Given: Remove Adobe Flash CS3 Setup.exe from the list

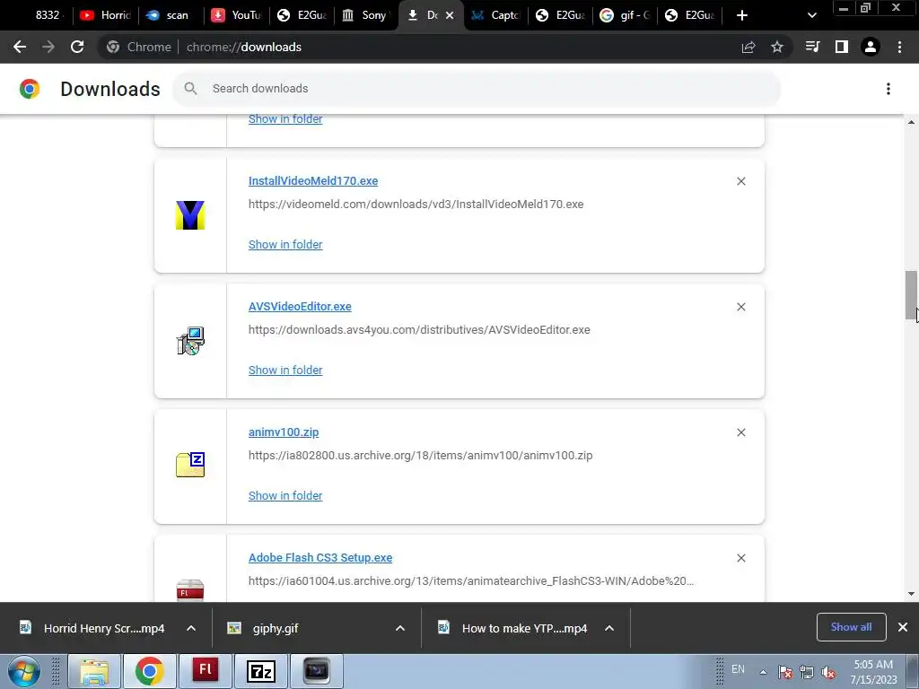Looking at the screenshot, I should coord(741,558).
